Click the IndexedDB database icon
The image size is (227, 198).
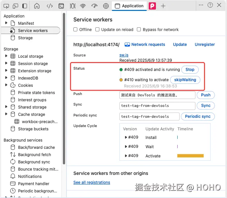13,78
